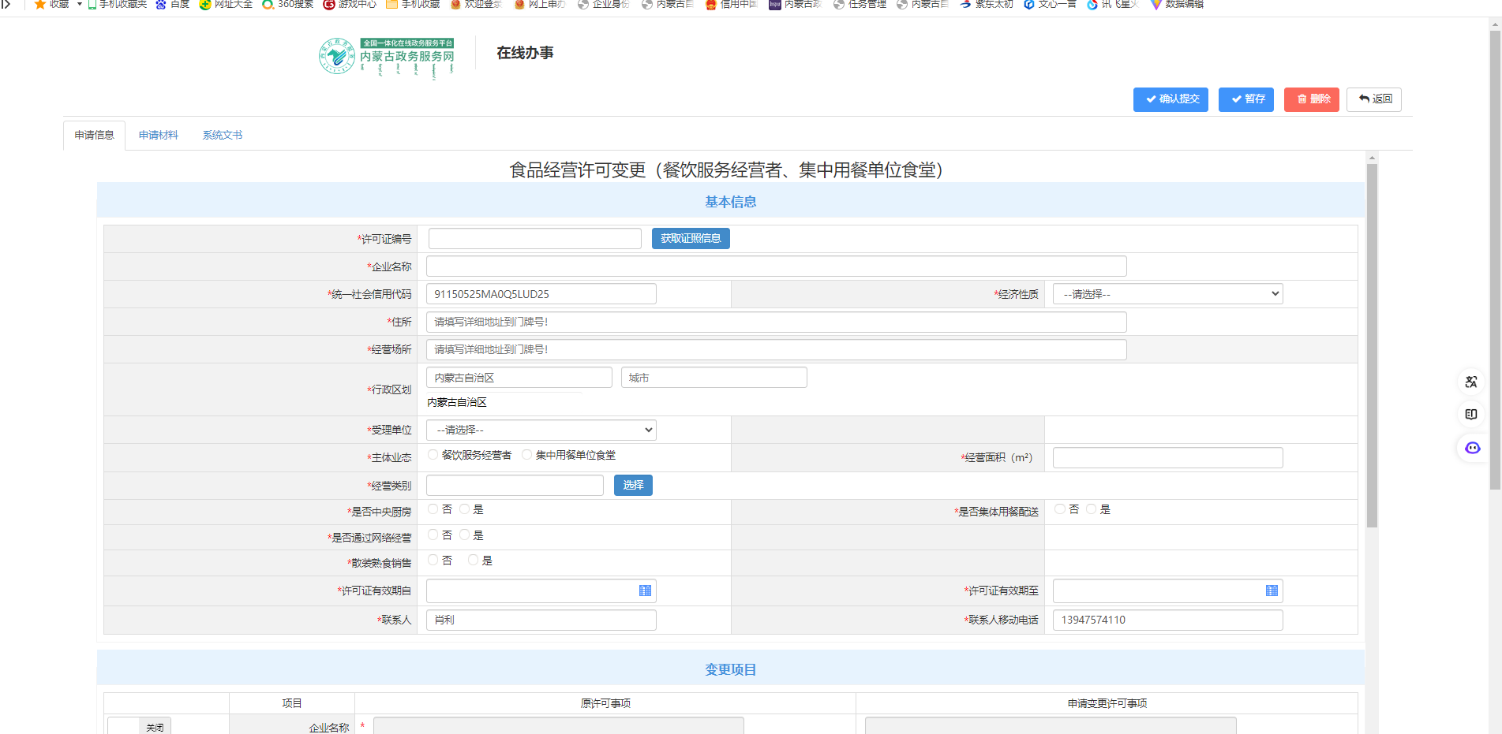The height and width of the screenshot is (734, 1502).
Task: Click the 确认提交 button
Action: [1171, 99]
